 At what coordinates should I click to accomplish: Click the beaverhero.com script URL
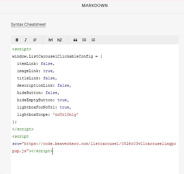[x=94, y=147]
